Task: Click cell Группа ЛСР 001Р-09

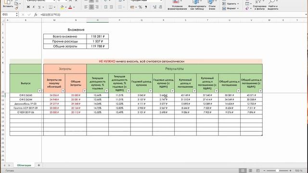Action: (x=26, y=108)
